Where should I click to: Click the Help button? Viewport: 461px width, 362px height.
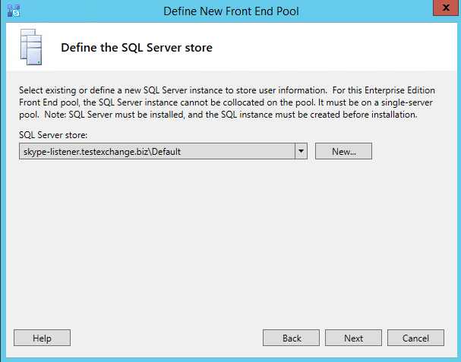[x=42, y=338]
